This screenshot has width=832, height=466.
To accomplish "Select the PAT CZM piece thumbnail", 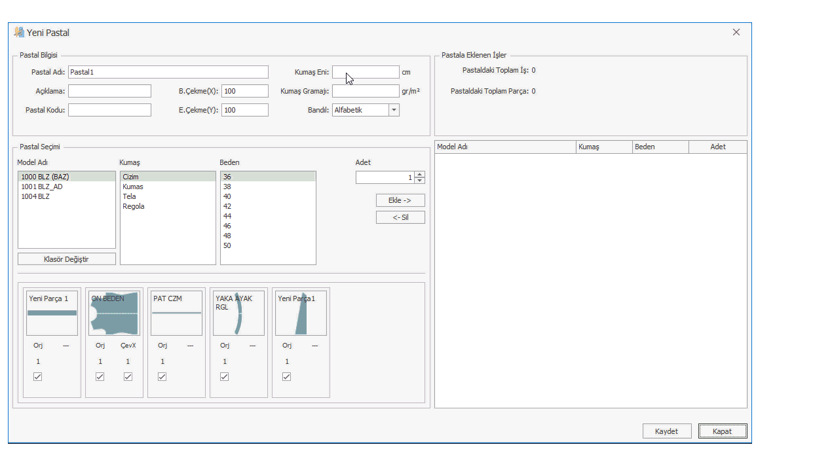I will (x=176, y=313).
